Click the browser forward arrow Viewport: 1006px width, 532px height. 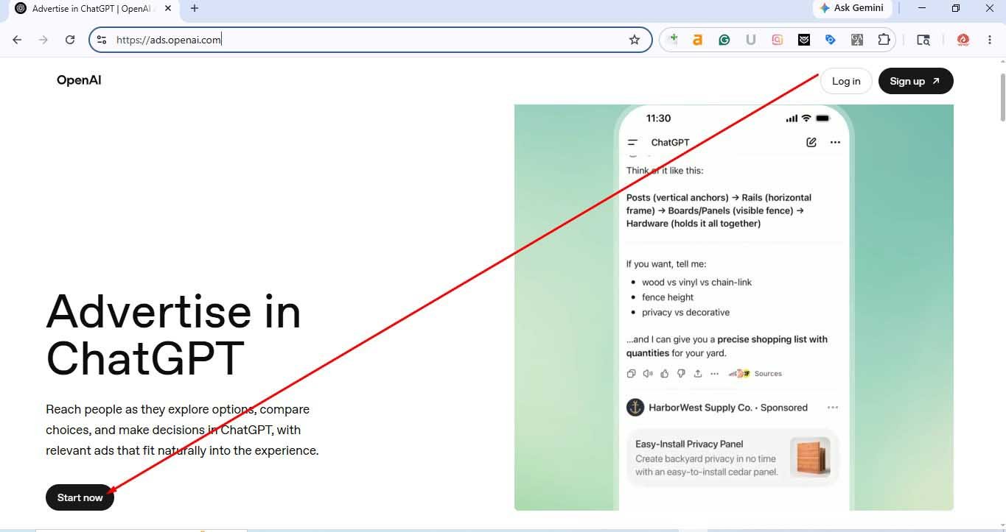click(43, 40)
